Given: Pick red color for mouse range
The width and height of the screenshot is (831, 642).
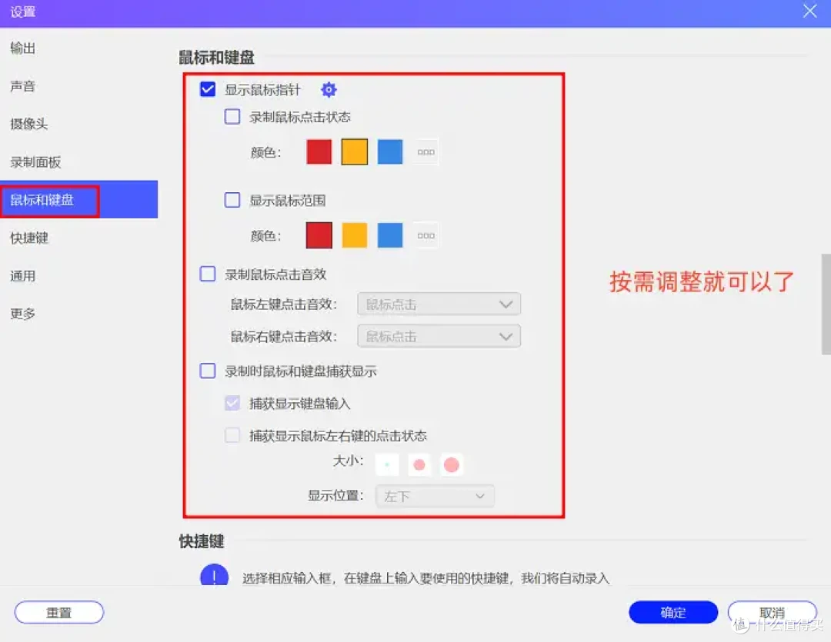Looking at the screenshot, I should (319, 235).
